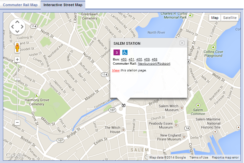
Task: Pan the map left with the arrow
Action: (x=13, y=27)
